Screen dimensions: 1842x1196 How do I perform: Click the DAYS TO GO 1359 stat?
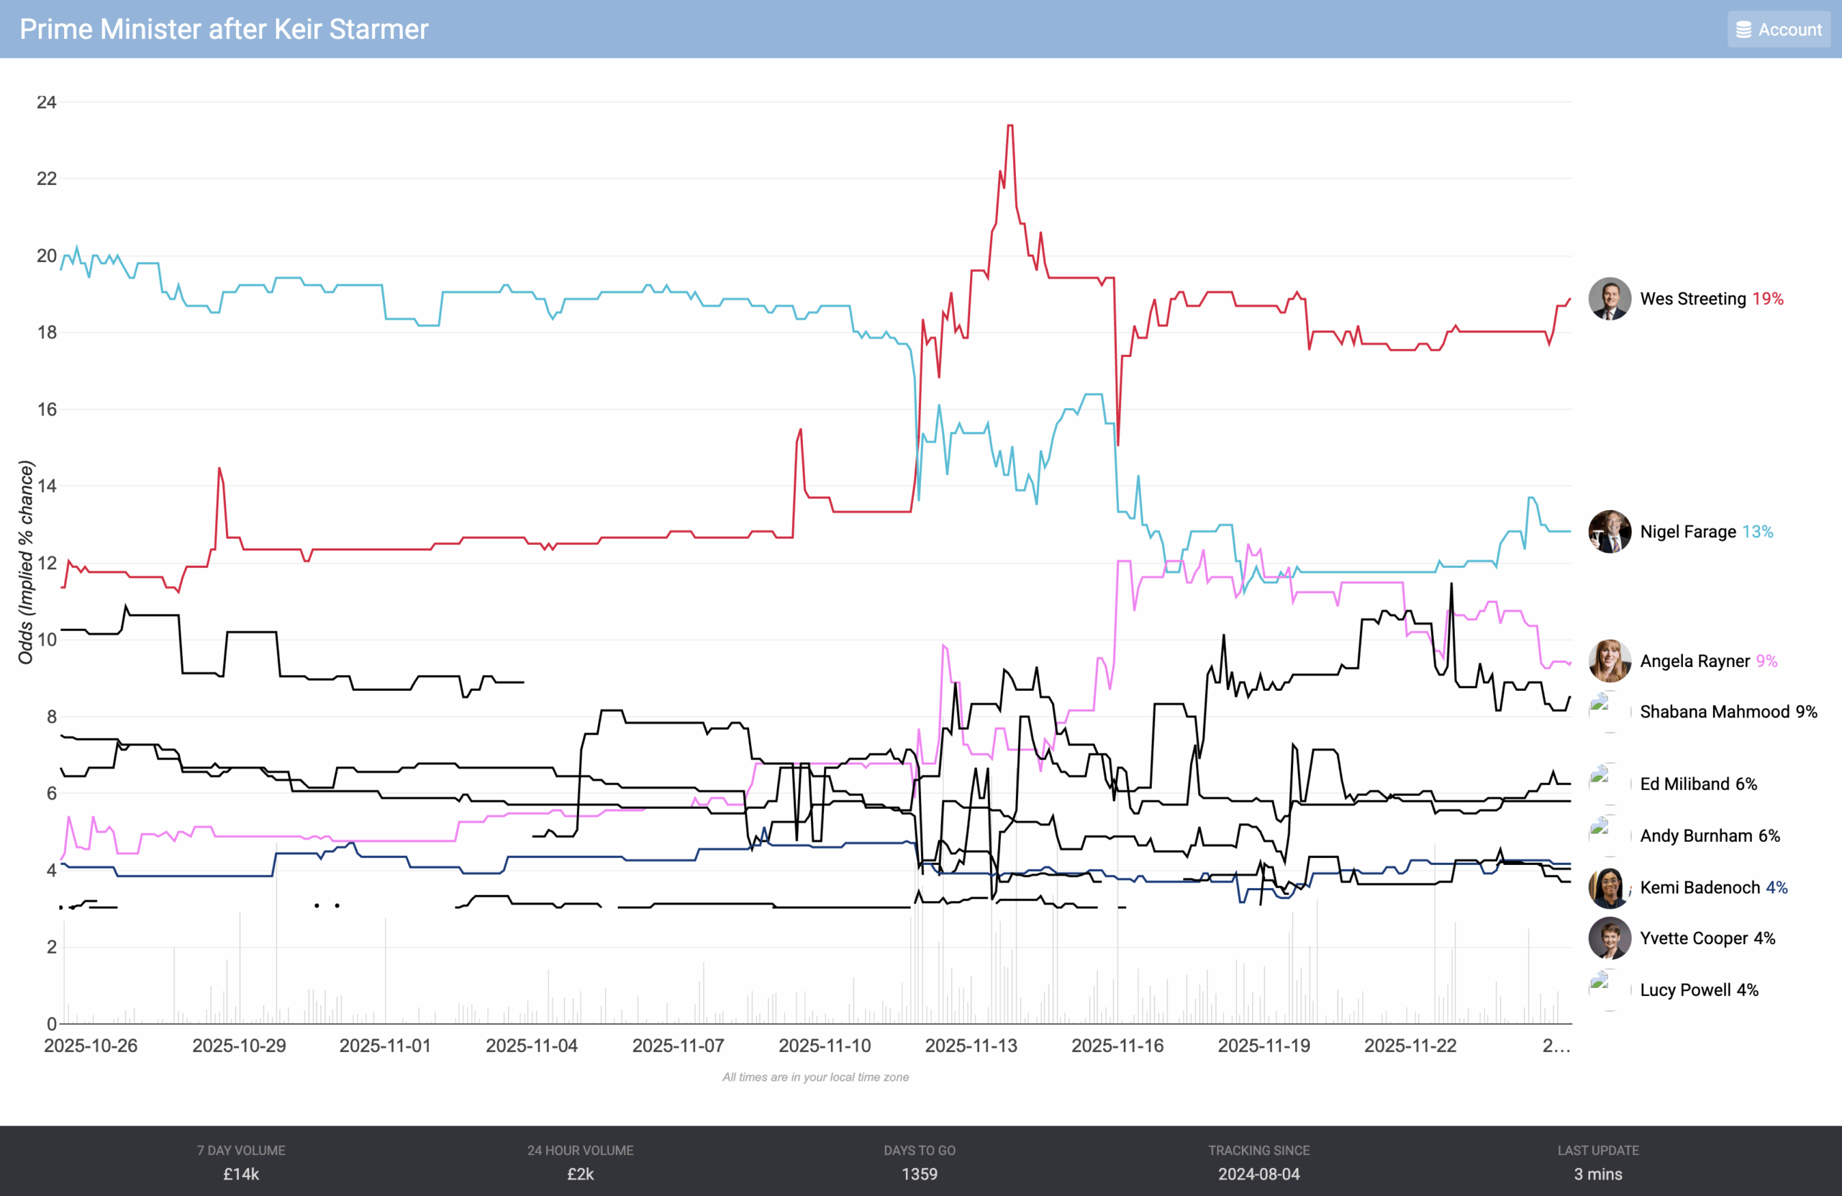[920, 1162]
